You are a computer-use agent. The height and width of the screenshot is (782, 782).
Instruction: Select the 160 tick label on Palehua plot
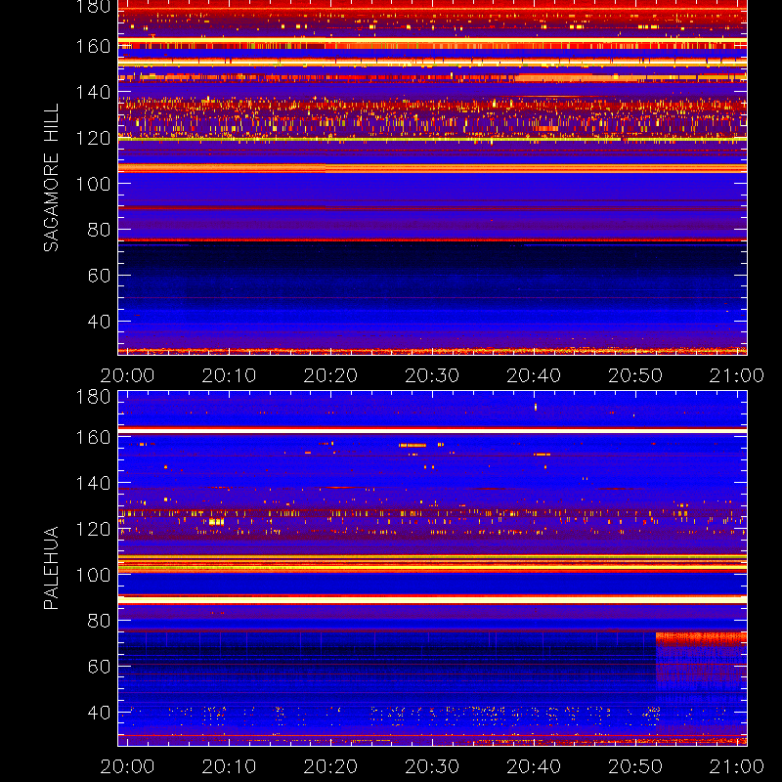point(93,437)
